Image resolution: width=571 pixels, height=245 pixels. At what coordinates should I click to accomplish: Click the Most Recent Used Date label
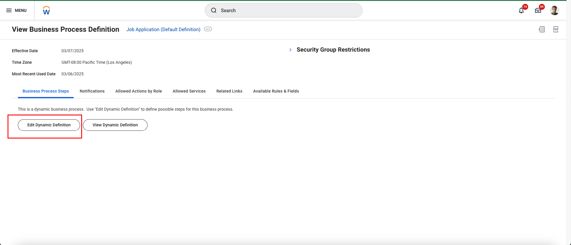point(34,74)
